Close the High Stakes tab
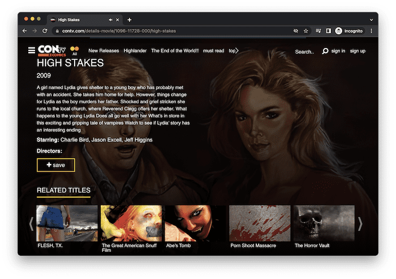Viewport: 396px width, 279px height. coord(118,20)
